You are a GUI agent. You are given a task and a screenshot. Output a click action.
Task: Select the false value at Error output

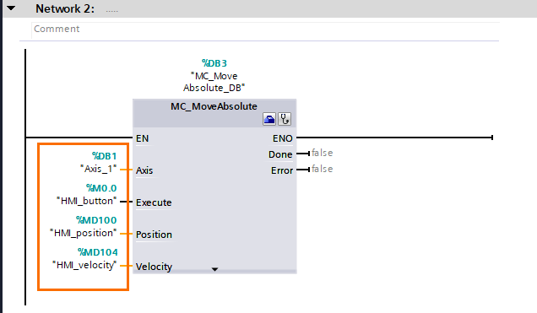(323, 169)
